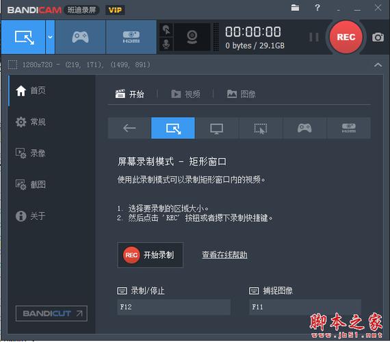Viewport: 390px width, 342px height.
Task: Open the screen mode dropdown arrow
Action: pos(50,37)
